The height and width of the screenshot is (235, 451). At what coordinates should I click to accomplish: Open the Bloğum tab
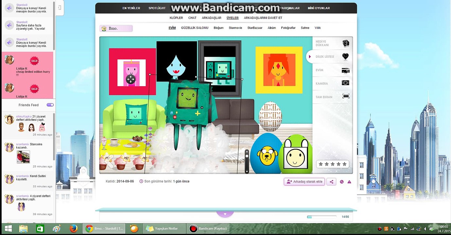218,28
